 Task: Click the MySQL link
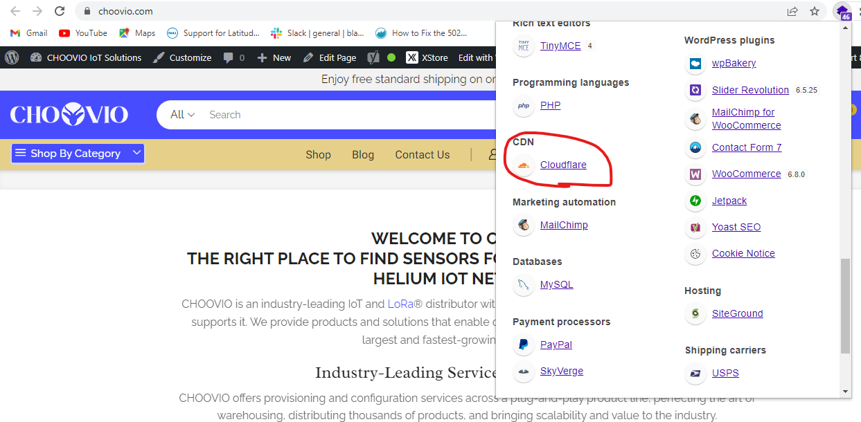[x=557, y=284]
